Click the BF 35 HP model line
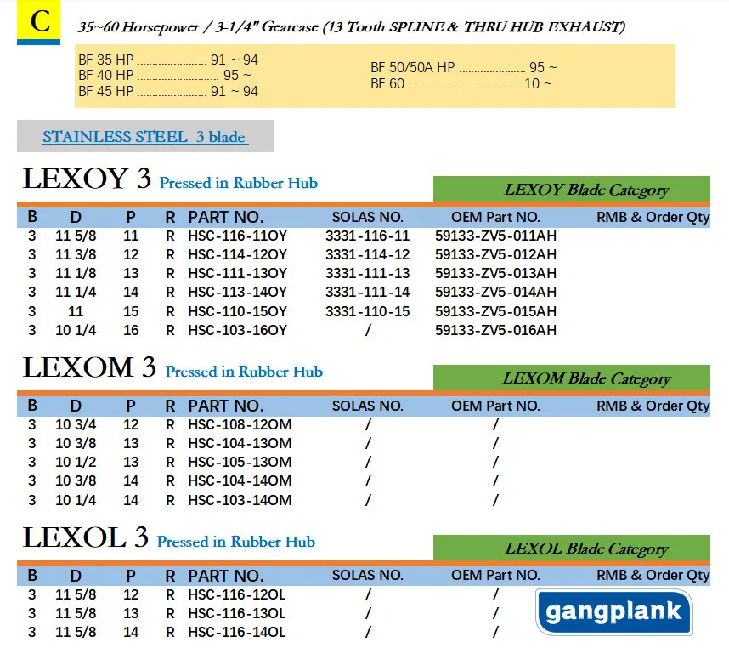729x648 pixels. [x=168, y=60]
